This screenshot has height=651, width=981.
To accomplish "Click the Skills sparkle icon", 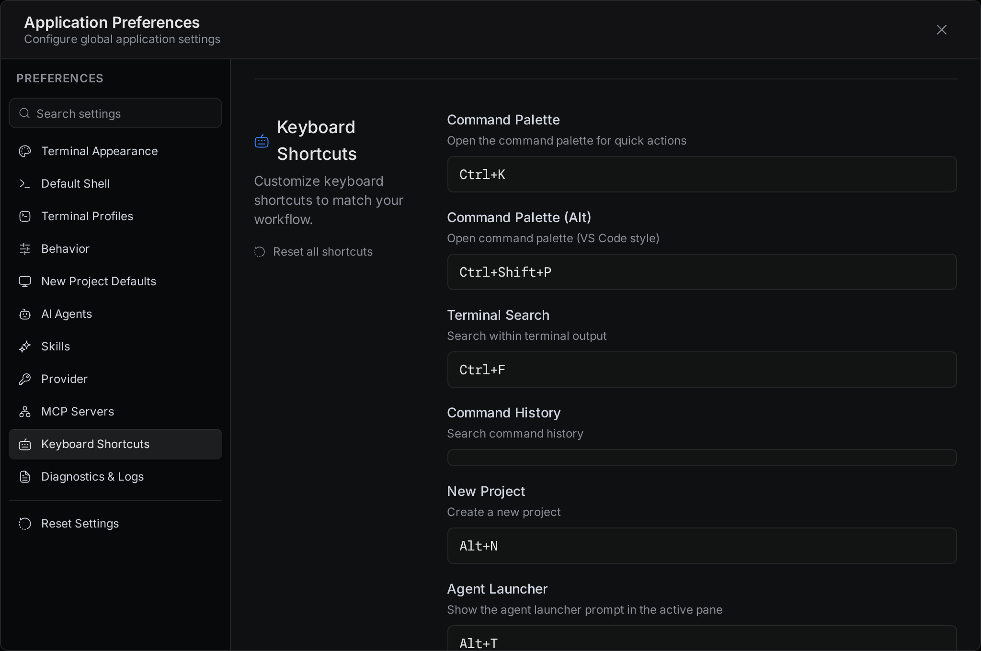I will 25,347.
